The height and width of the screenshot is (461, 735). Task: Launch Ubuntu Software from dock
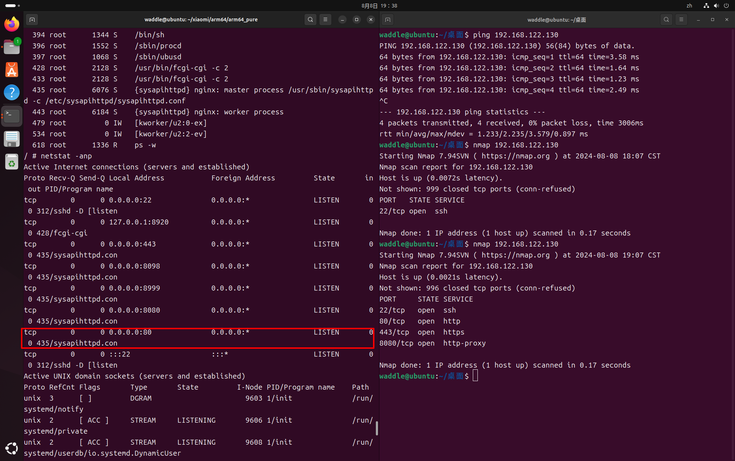click(x=12, y=70)
